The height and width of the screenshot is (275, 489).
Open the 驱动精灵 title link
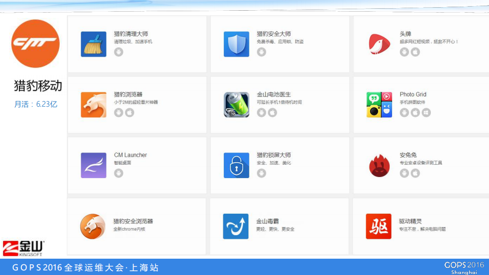point(410,221)
